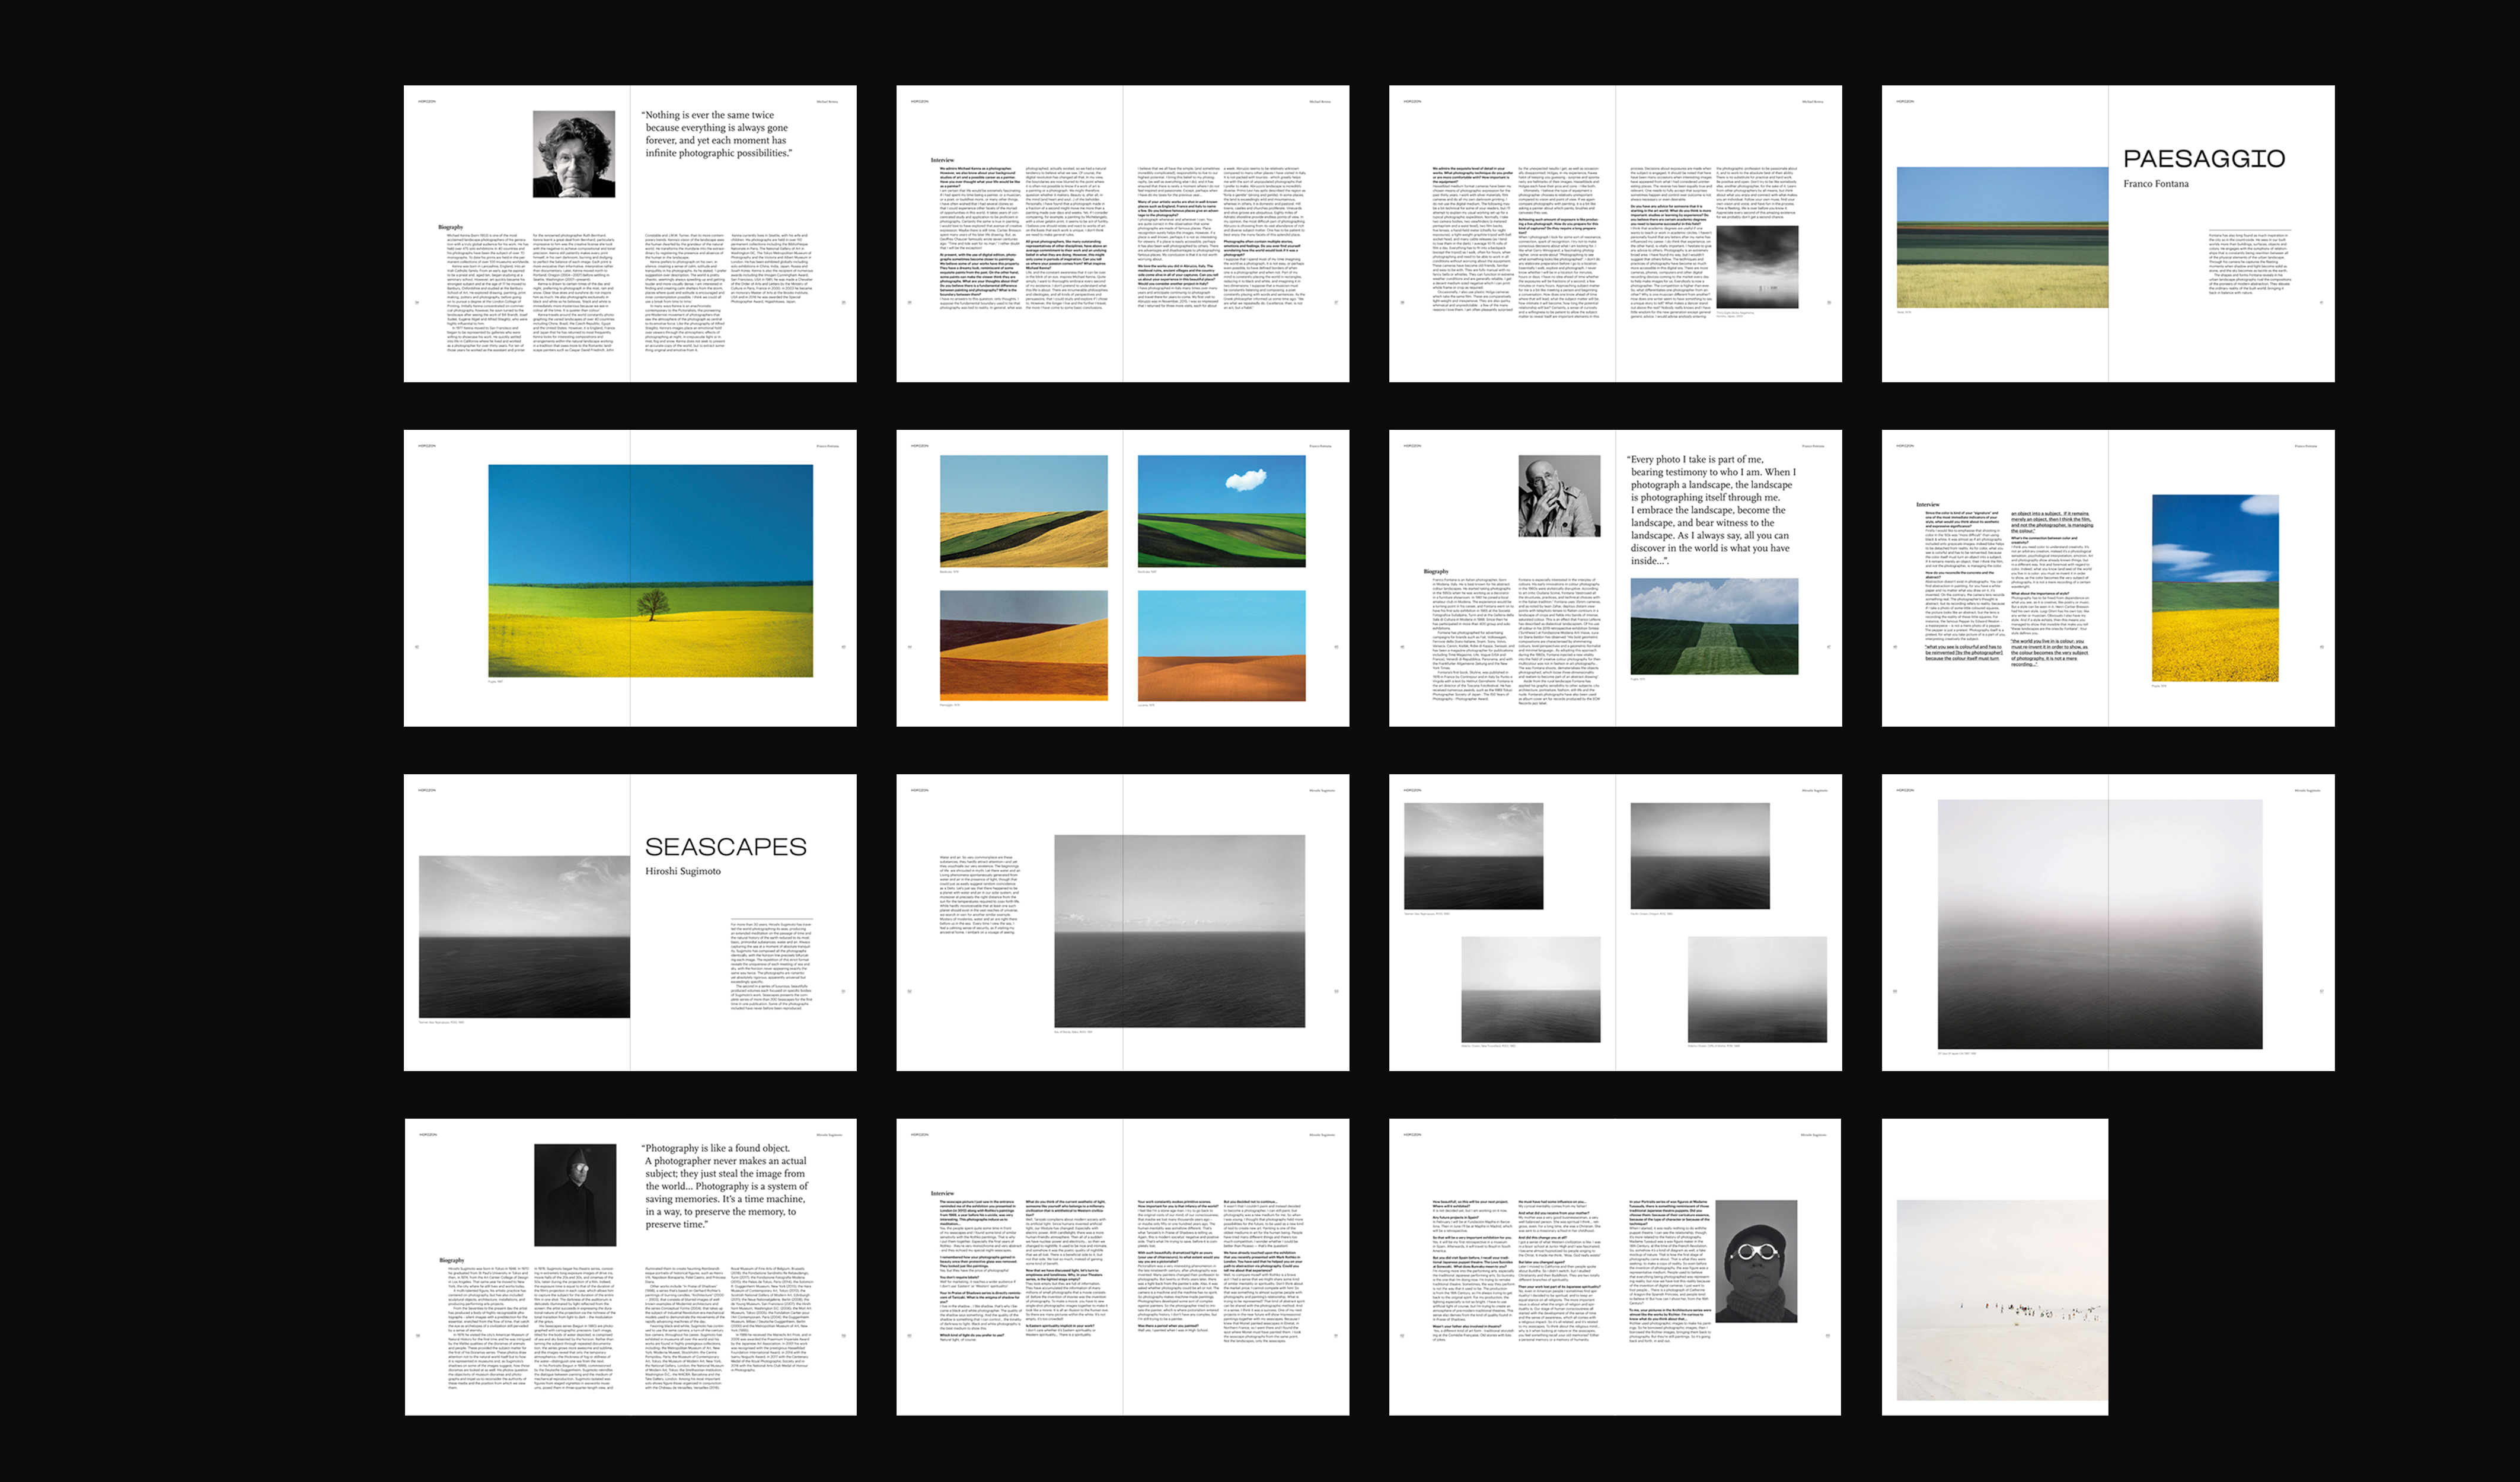
Task: Click the "Nothing is ever the same twice" quote
Action: coord(716,134)
